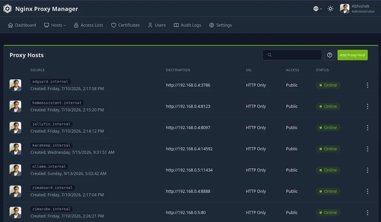
Task: Go to the Dashboard tab
Action: click(x=22, y=25)
